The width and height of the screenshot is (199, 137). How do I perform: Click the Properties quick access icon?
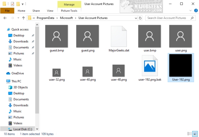pos(12,4)
